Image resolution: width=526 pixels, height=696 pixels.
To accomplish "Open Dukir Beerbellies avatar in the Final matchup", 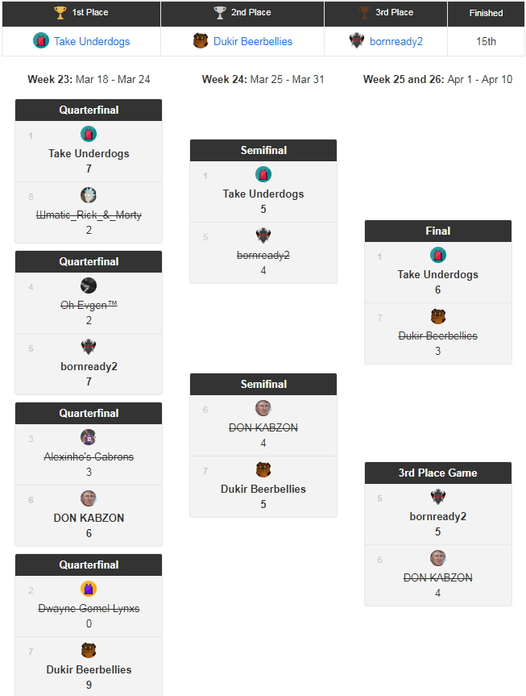I will coord(438,316).
